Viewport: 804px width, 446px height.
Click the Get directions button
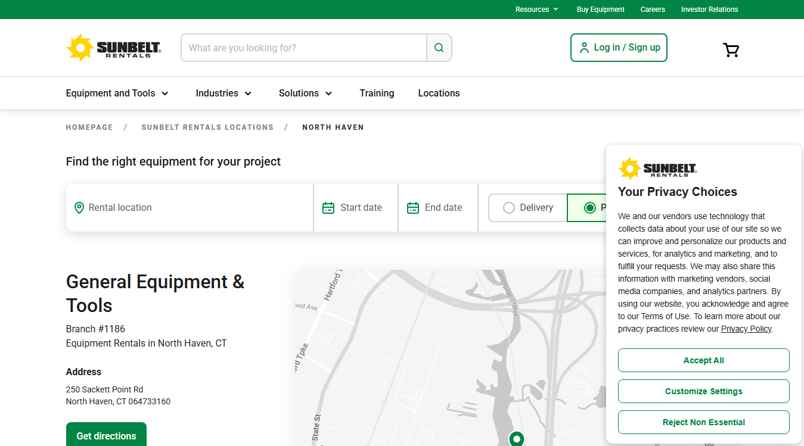(x=106, y=435)
